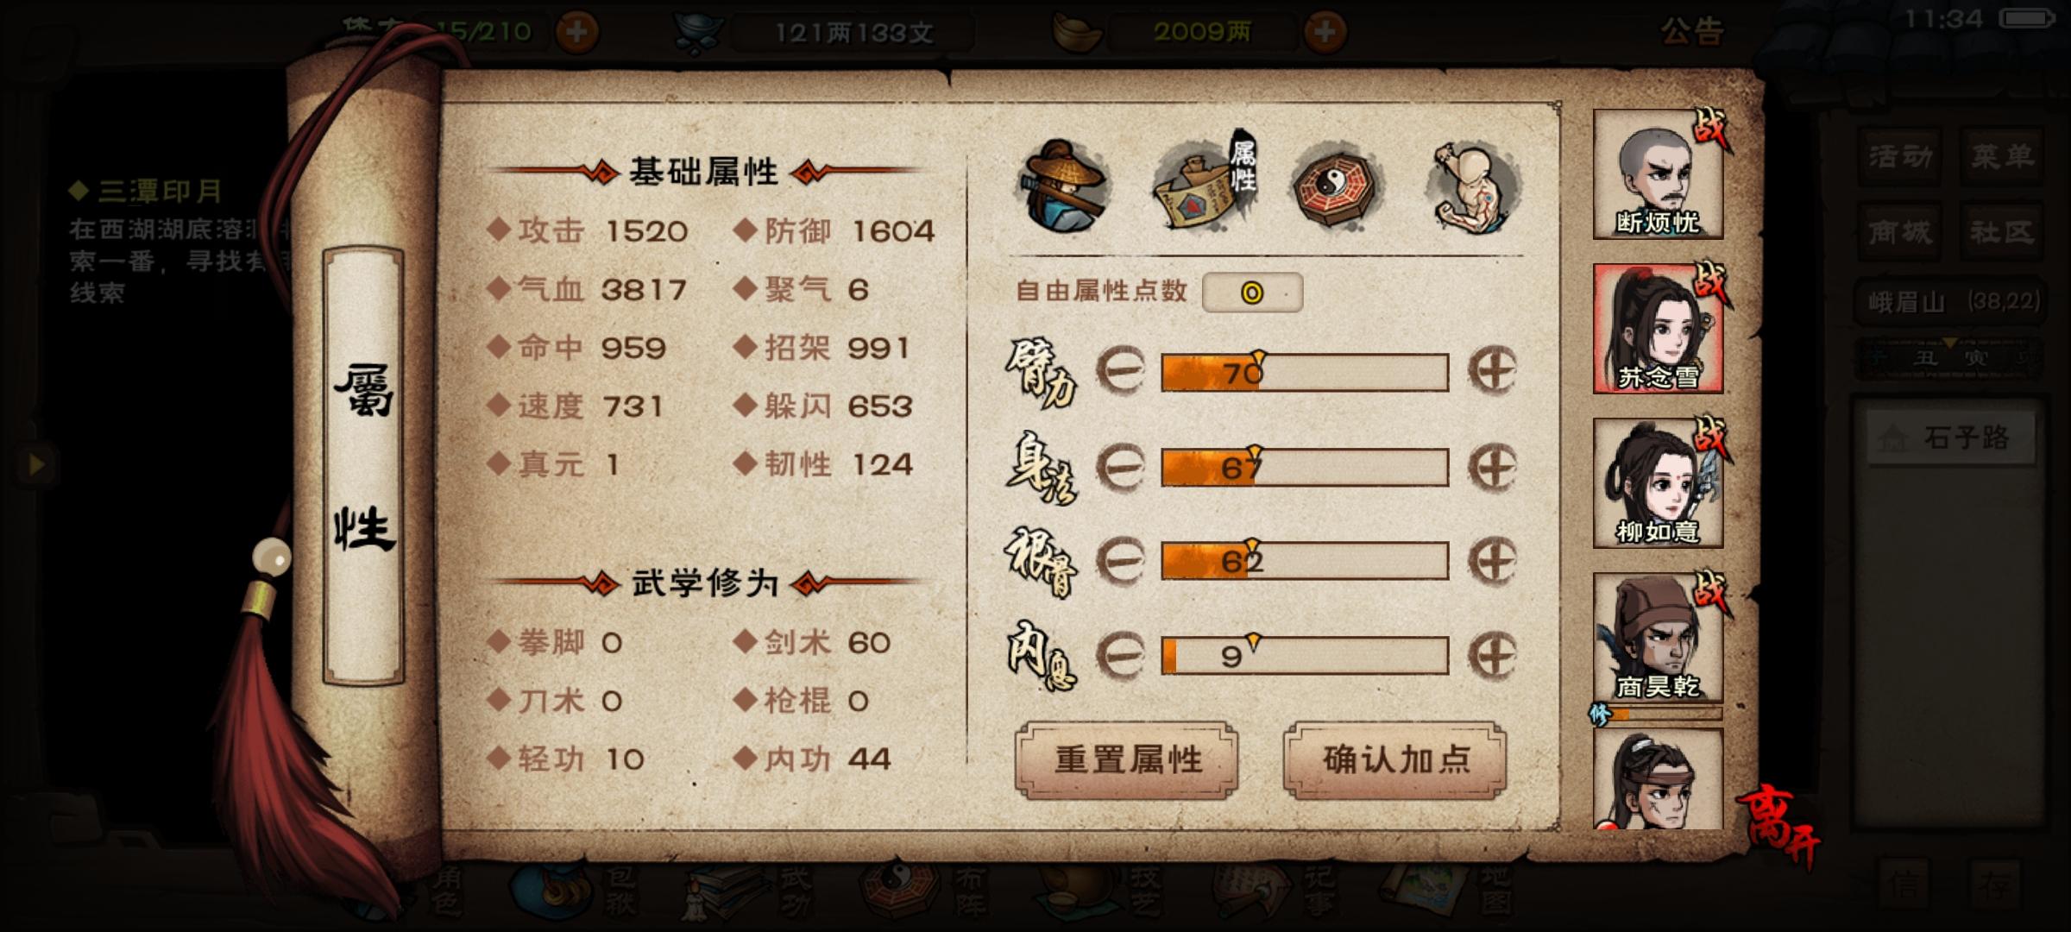Open the straw-hat swordsman character tab
The image size is (2071, 932).
tap(1064, 187)
